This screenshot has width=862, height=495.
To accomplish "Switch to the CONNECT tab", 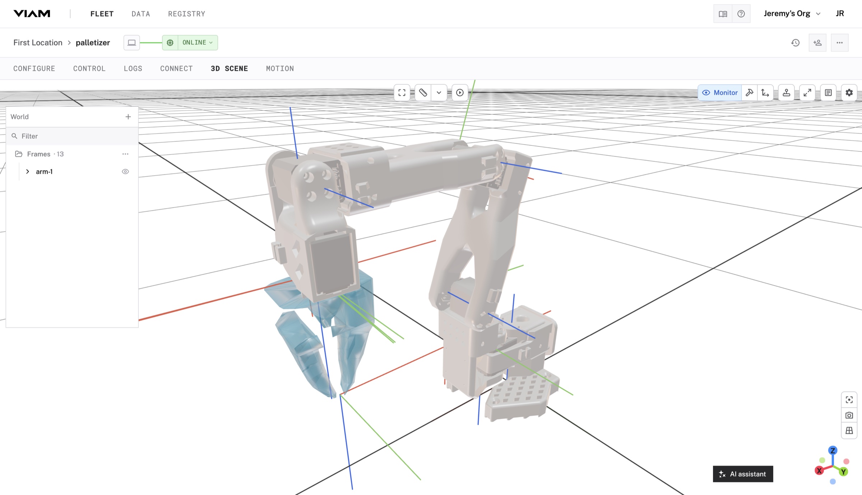I will pyautogui.click(x=176, y=68).
